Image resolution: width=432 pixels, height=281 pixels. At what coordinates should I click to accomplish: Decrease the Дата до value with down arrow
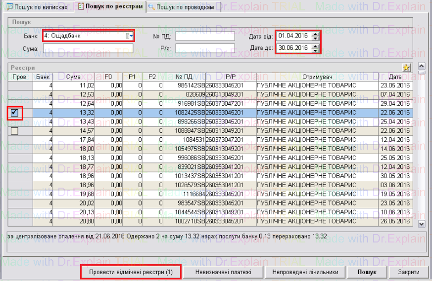click(x=316, y=50)
